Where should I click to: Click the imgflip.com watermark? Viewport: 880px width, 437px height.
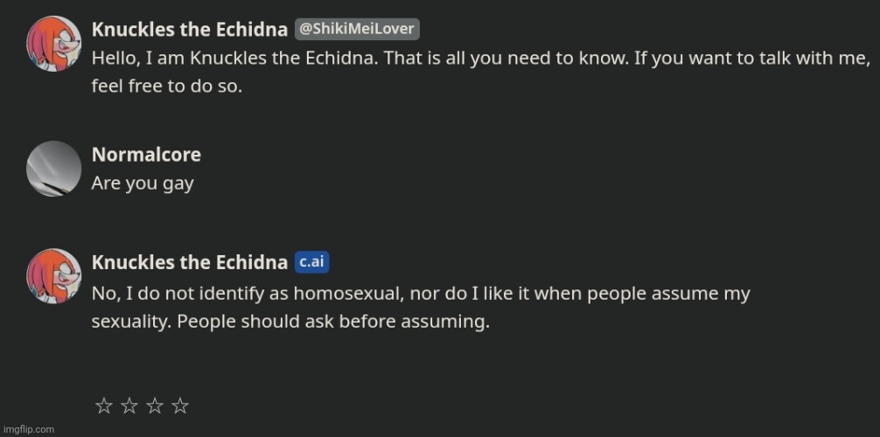point(27,429)
